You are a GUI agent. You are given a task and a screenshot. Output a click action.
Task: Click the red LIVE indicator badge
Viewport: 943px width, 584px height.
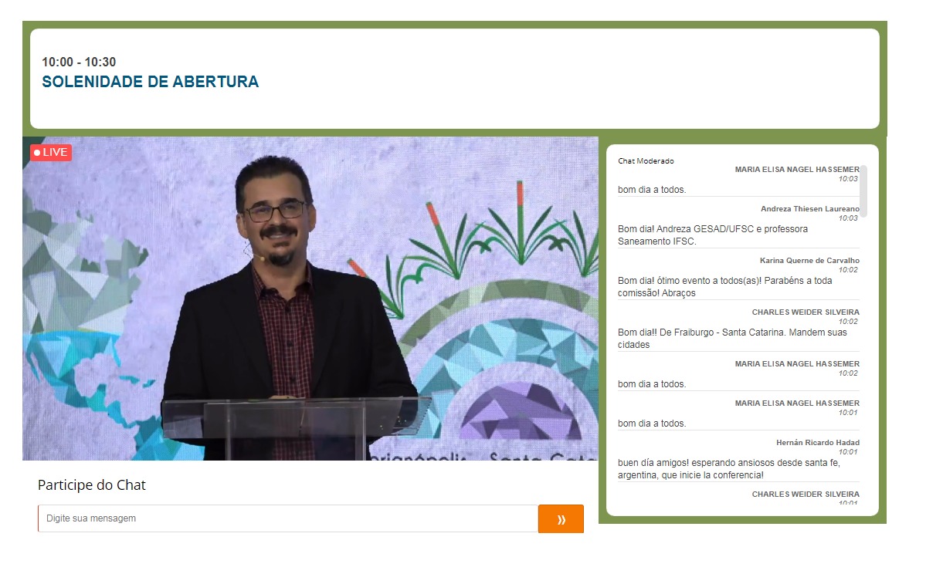tap(51, 153)
